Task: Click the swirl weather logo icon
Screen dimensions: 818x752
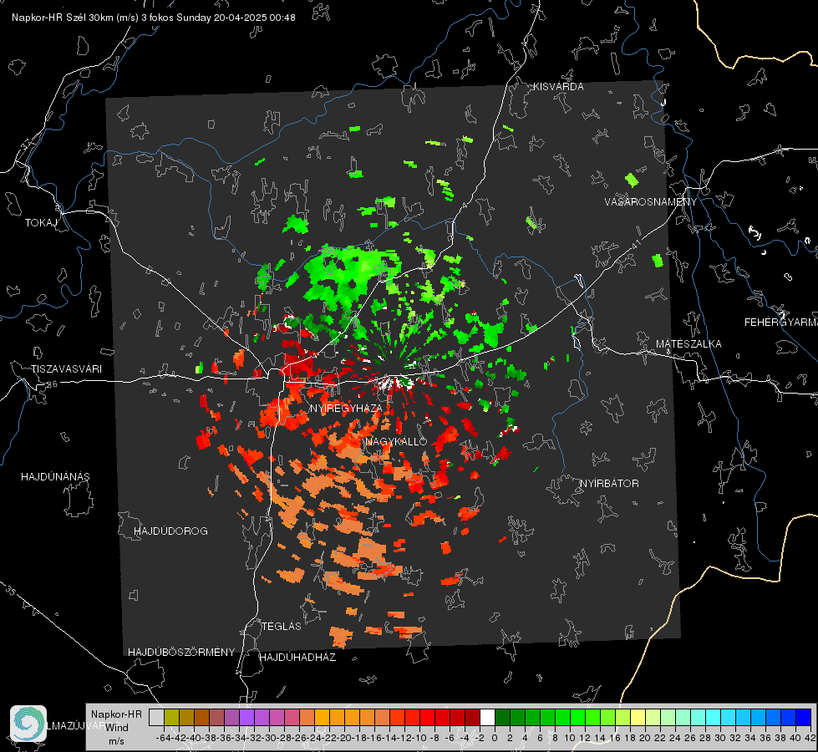Action: [x=28, y=724]
